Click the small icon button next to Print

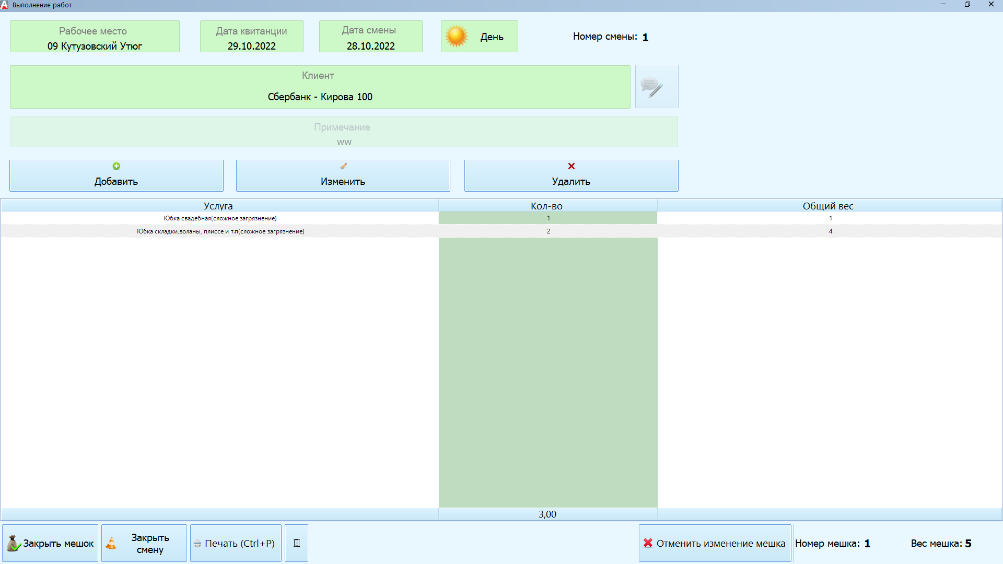click(x=296, y=543)
